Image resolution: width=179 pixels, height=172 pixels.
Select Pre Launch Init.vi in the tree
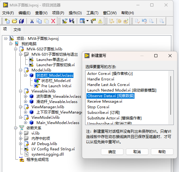pyautogui.click(x=56, y=86)
